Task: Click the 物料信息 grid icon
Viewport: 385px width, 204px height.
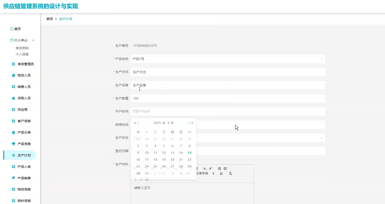Action: 13,201
